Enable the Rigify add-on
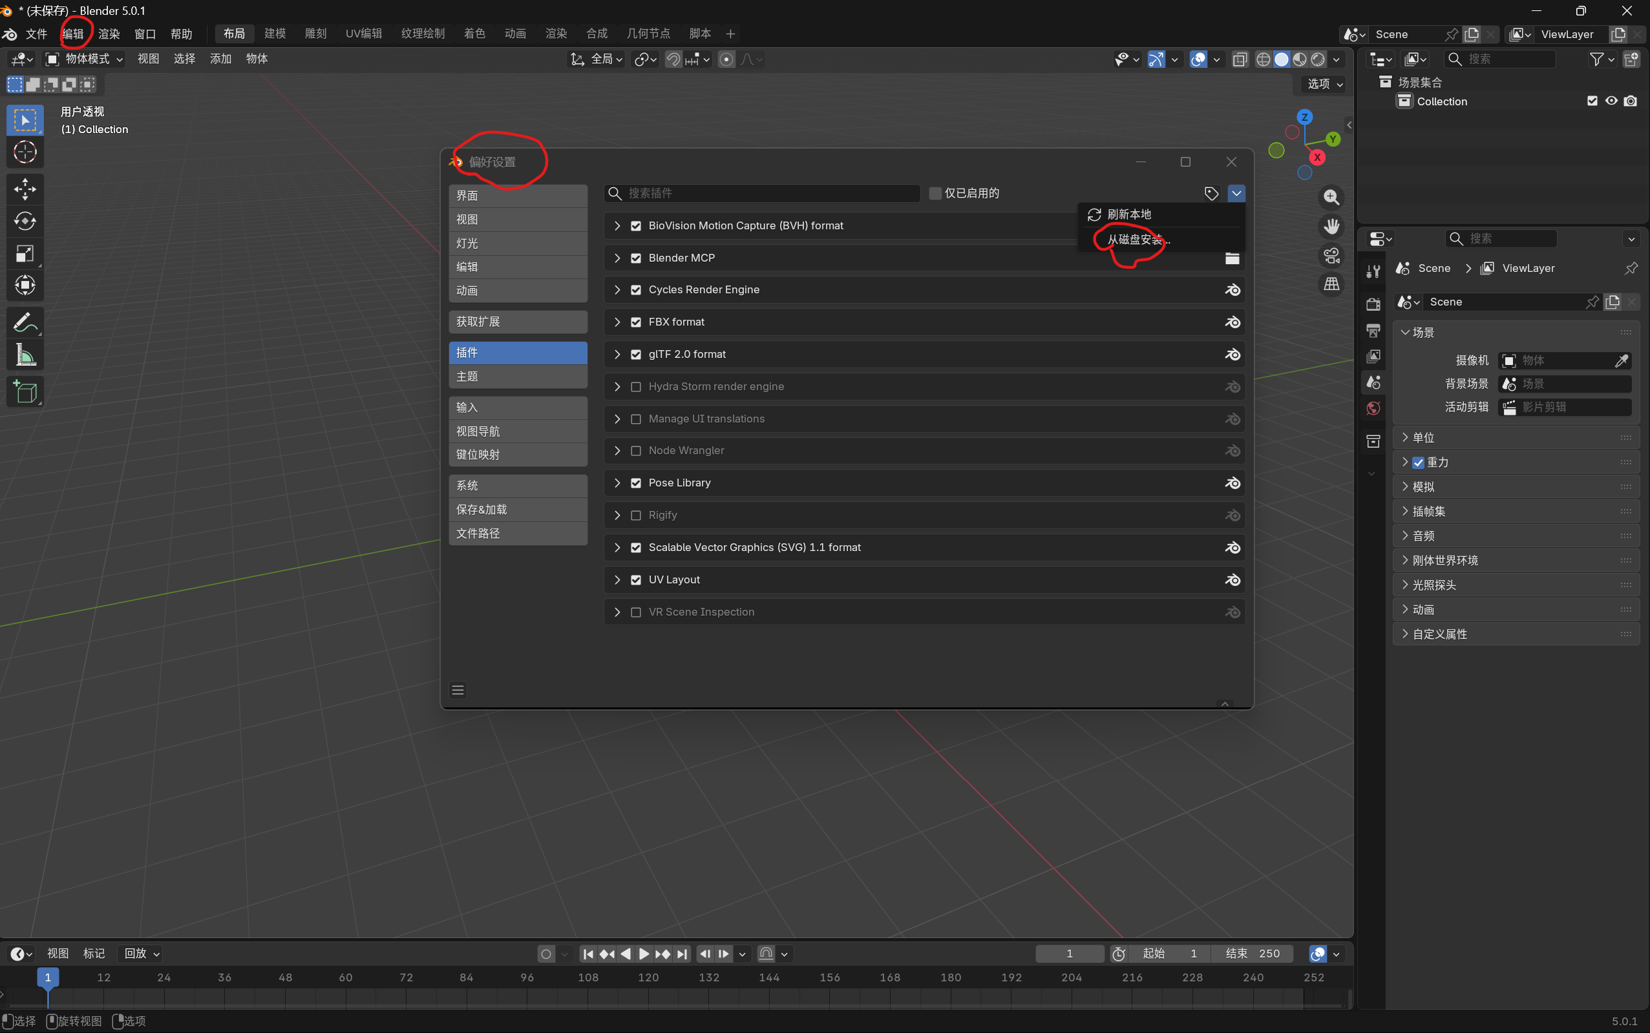 point(636,515)
